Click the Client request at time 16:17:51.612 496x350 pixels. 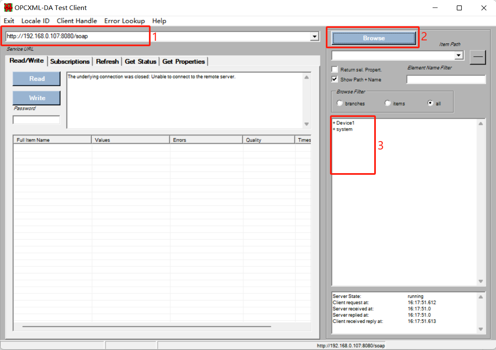(x=422, y=303)
